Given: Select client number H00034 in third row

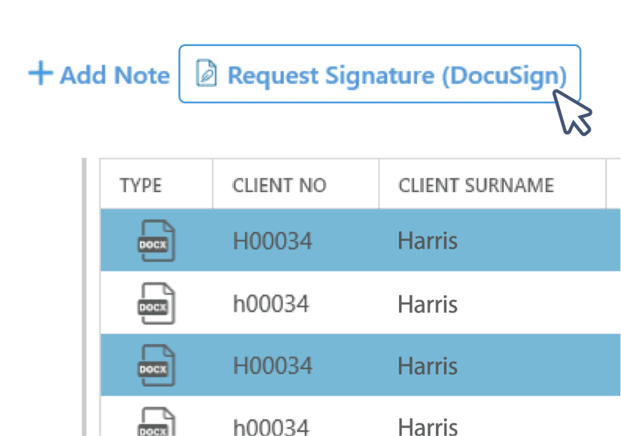Looking at the screenshot, I should click(272, 366).
